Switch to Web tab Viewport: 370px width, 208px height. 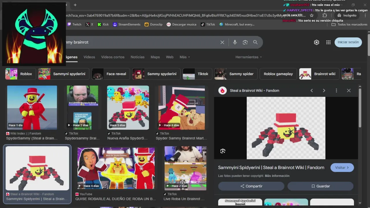tap(170, 57)
